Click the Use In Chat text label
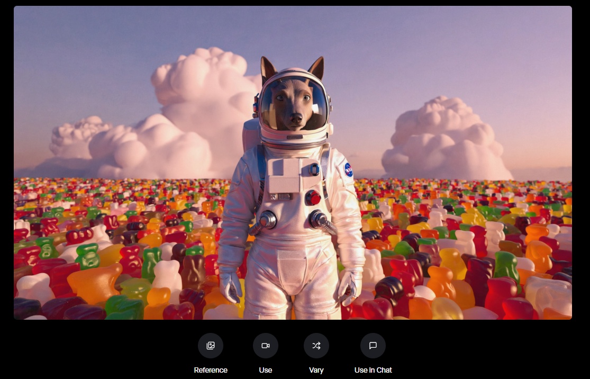This screenshot has width=590, height=379. tap(373, 370)
